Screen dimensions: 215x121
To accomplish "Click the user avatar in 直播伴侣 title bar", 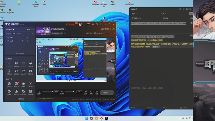I will pos(80,24).
